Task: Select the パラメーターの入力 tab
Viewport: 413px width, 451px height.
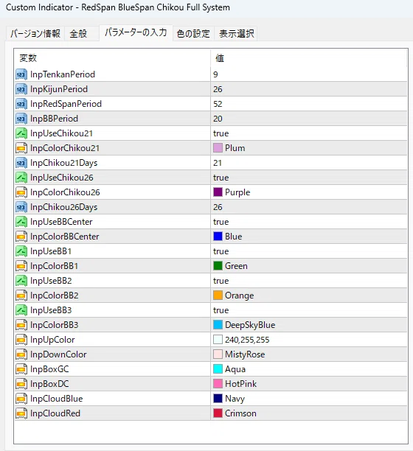Action: point(136,32)
